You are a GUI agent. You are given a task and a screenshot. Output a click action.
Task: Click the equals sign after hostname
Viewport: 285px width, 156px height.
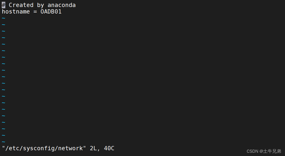pos(35,12)
